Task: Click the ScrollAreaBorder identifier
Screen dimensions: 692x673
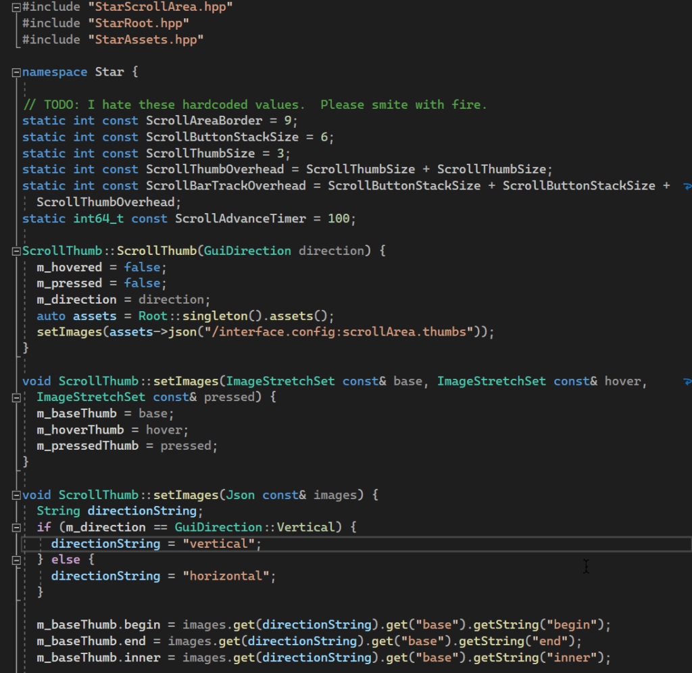Action: (204, 120)
